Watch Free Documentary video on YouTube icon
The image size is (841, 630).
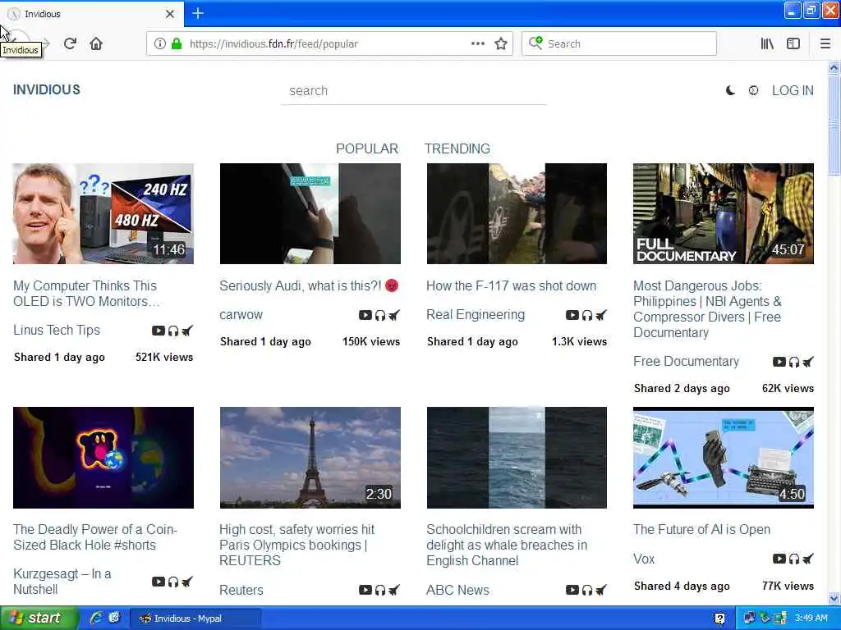pos(779,362)
